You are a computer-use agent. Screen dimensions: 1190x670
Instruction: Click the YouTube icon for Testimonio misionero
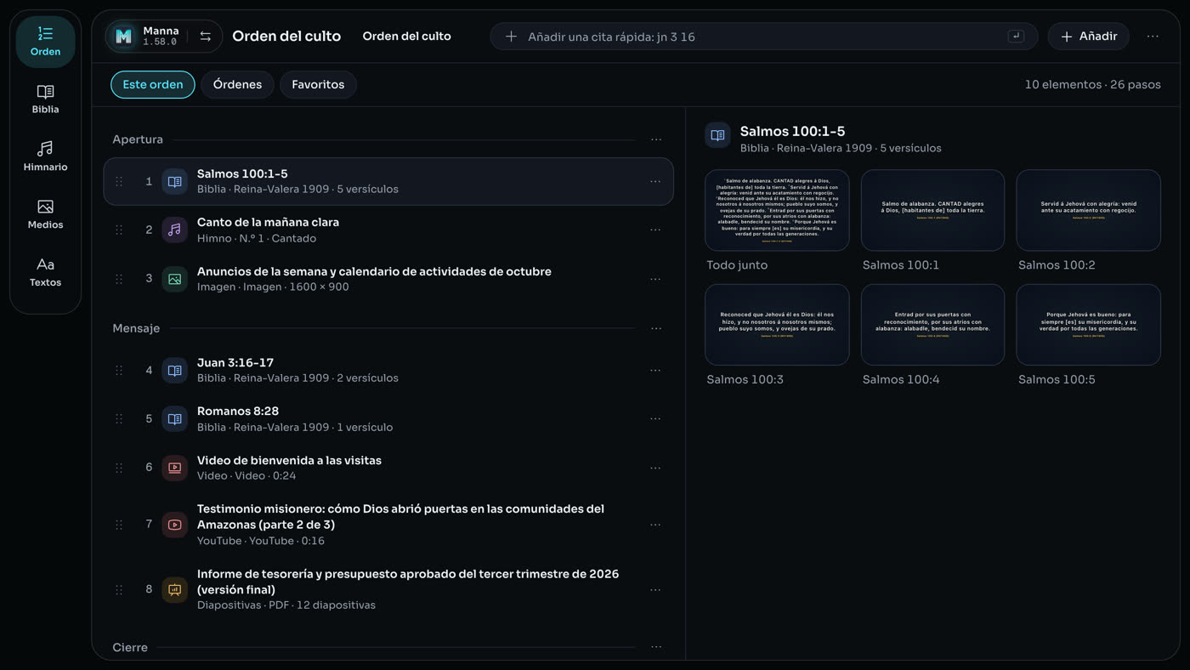pyautogui.click(x=174, y=525)
